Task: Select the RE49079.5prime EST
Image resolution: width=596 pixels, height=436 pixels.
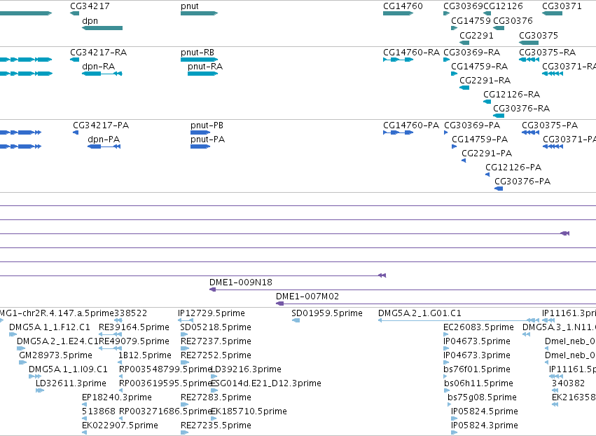Action: pyautogui.click(x=110, y=348)
